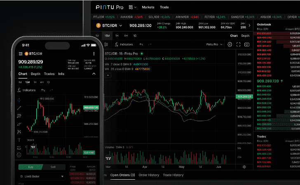This screenshot has height=185, width=300.
Task: Open the emoji sticker tool on phone
Action: (x=19, y=155)
